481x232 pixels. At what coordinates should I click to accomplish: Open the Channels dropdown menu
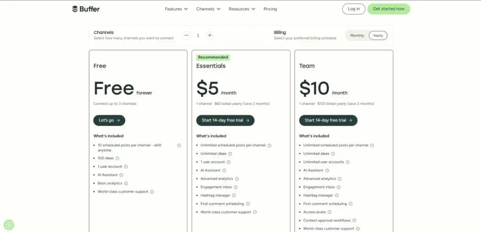[208, 9]
